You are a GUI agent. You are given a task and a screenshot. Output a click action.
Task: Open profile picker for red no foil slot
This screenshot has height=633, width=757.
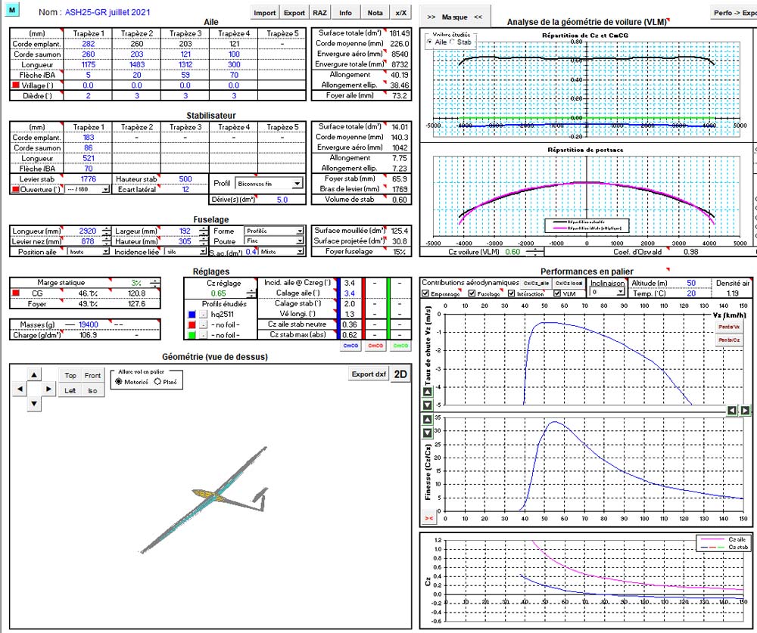point(203,324)
